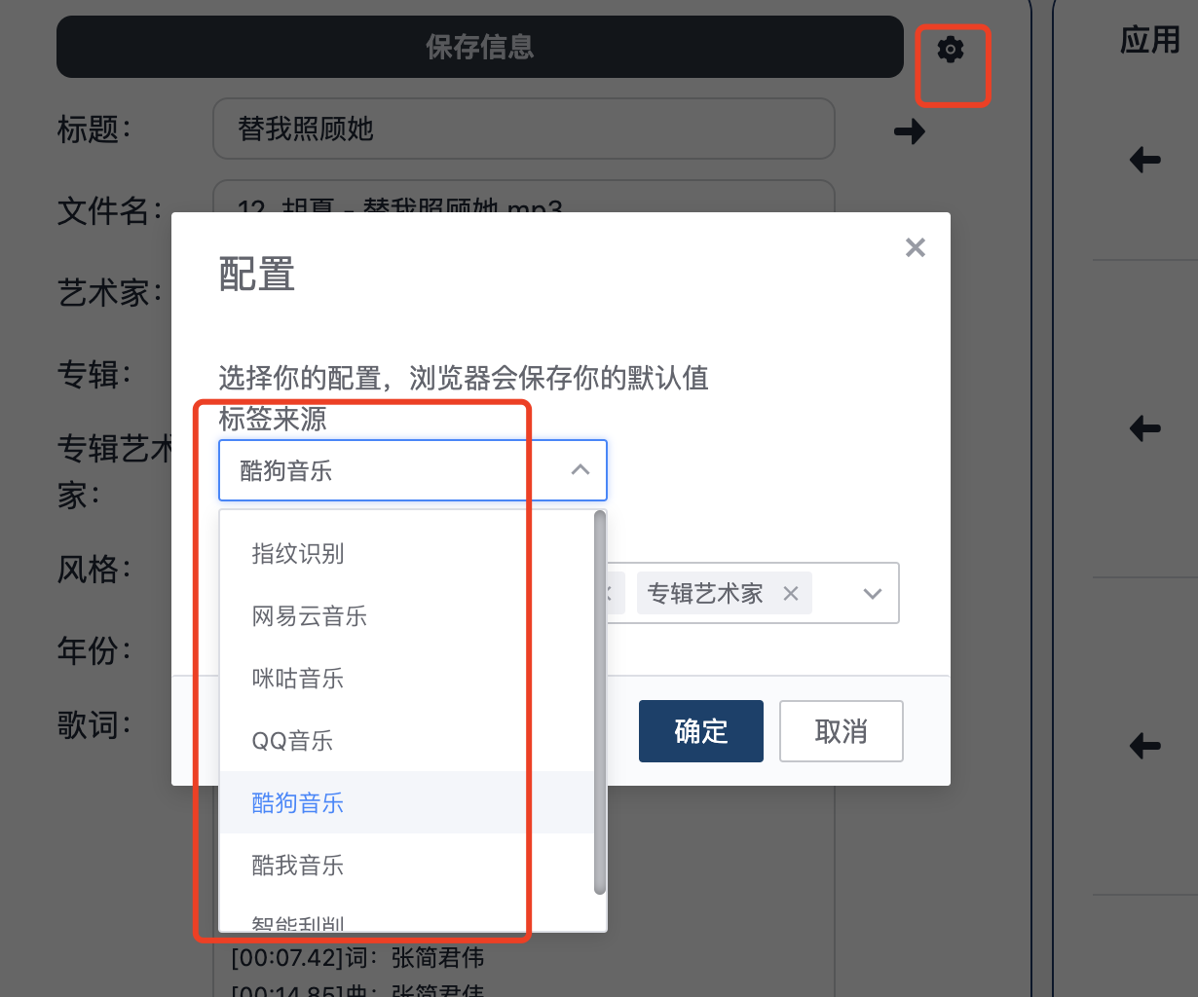Select the highlighted 酷狗音乐 option

[298, 803]
